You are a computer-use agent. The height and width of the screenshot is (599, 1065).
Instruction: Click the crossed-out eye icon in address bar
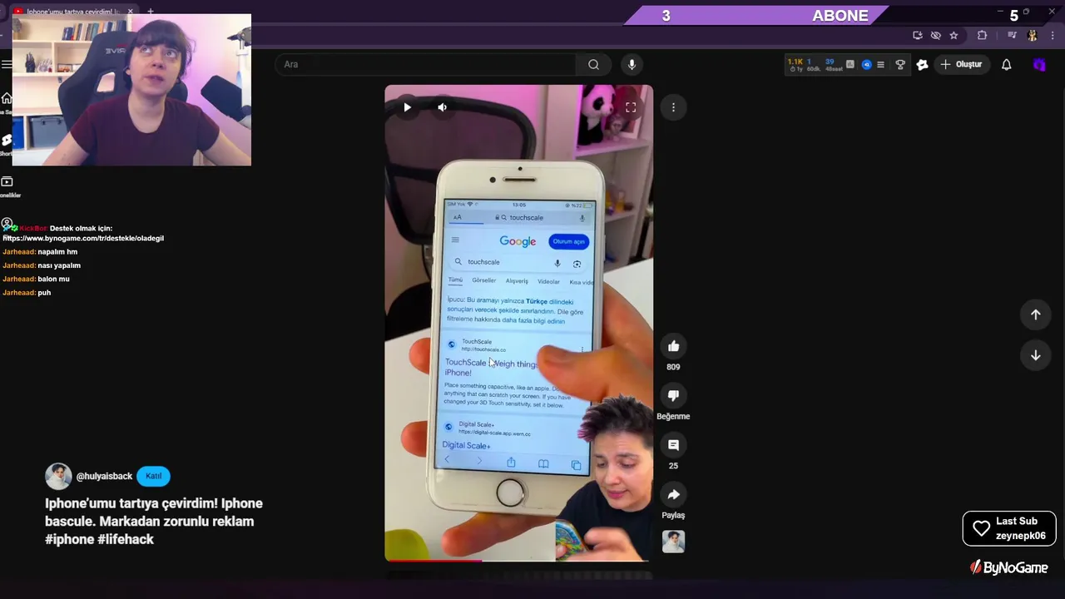click(x=935, y=35)
